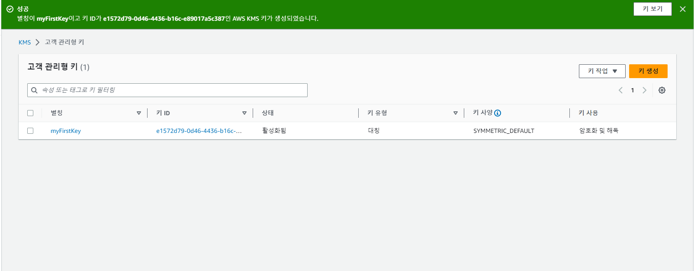Open the 키 작업 dropdown
This screenshot has height=271, width=694.
(602, 71)
